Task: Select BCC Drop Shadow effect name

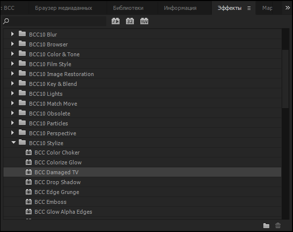Action: point(57,182)
